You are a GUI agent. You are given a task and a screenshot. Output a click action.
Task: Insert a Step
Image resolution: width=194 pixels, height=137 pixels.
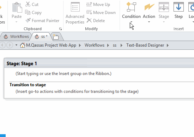tap(178, 10)
